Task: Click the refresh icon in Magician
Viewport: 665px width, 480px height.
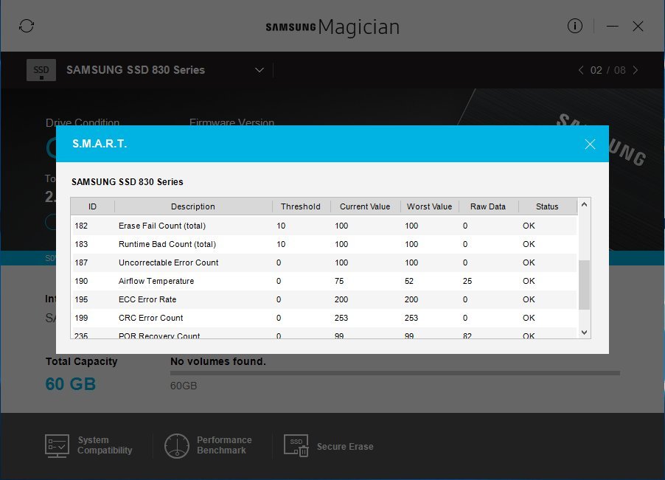Action: click(x=27, y=26)
